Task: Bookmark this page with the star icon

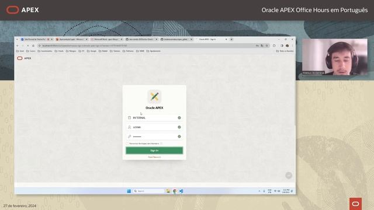Action: [x=267, y=45]
